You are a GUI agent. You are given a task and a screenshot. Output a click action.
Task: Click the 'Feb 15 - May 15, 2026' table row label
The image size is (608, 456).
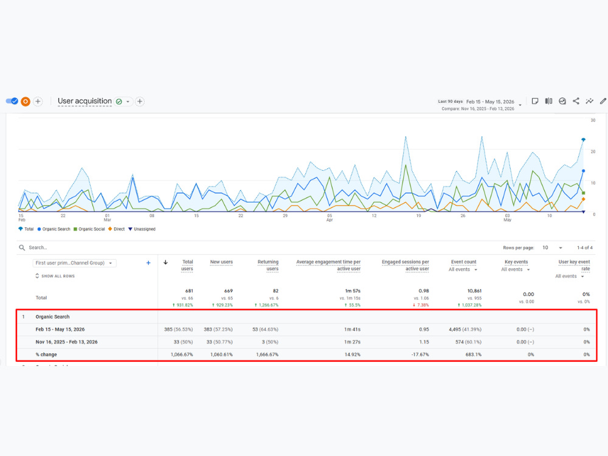pos(60,330)
